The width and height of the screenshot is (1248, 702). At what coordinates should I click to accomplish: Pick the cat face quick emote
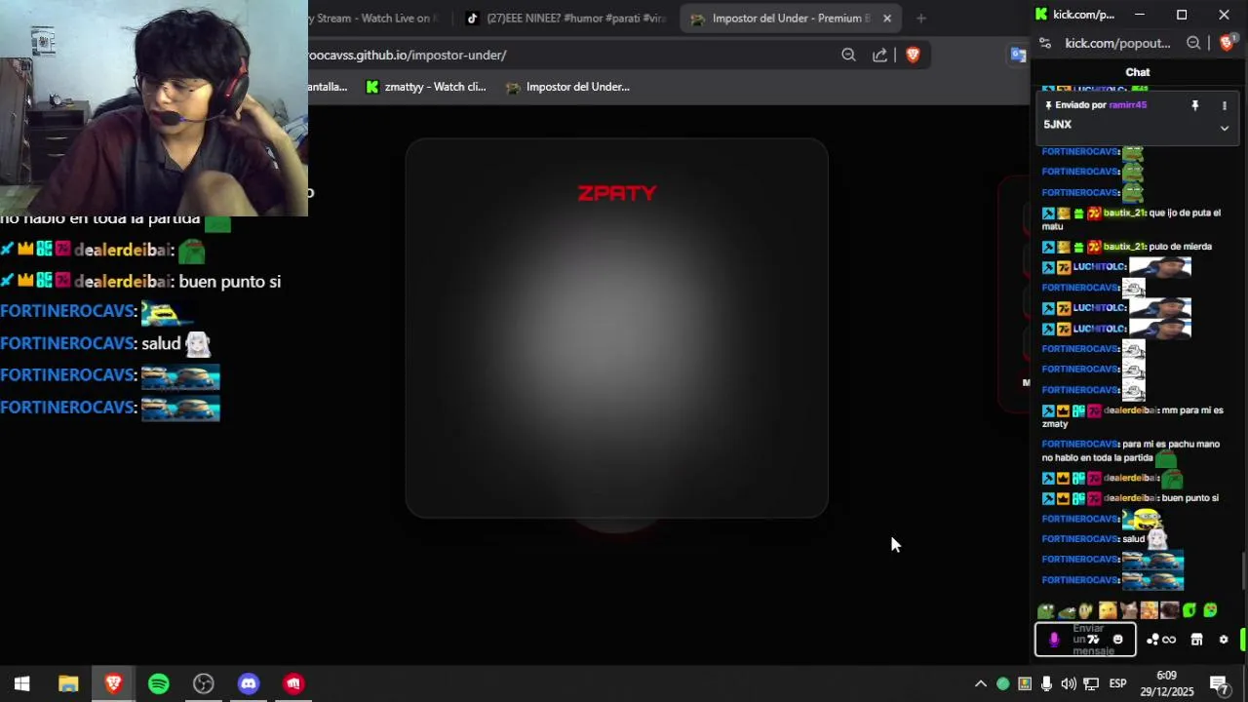pos(1128,611)
